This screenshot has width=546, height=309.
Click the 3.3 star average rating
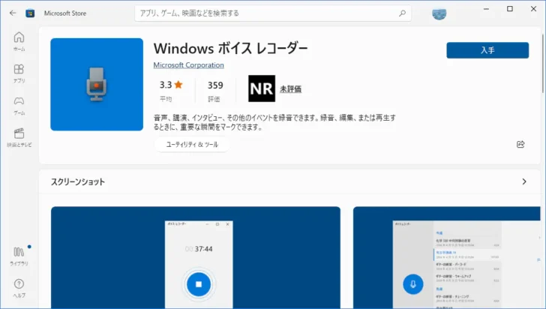(x=171, y=85)
